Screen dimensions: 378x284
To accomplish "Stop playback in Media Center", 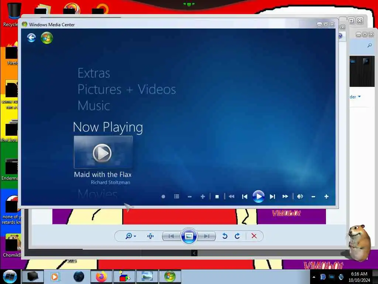I will 217,197.
